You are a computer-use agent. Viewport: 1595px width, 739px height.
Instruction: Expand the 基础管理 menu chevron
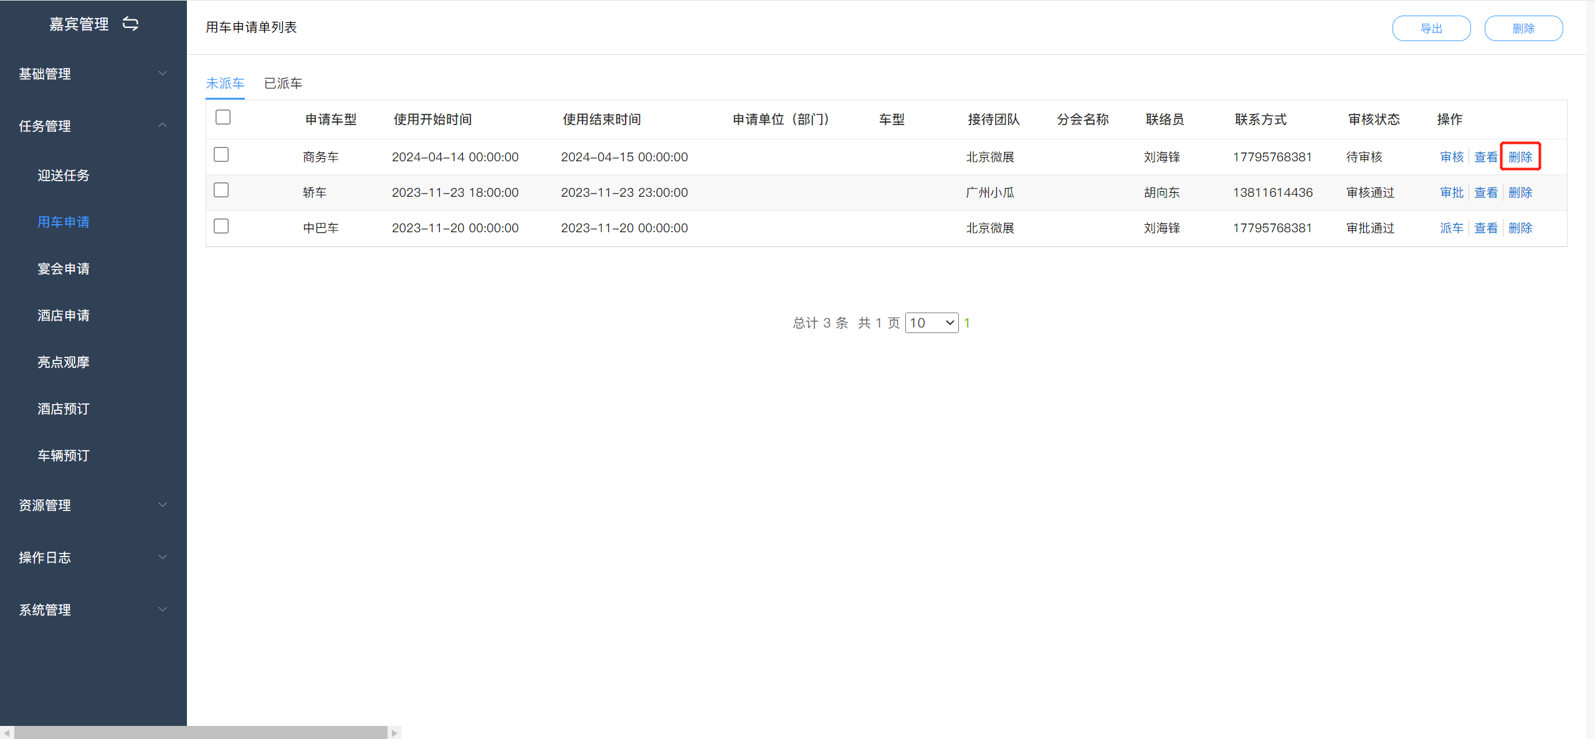click(163, 73)
